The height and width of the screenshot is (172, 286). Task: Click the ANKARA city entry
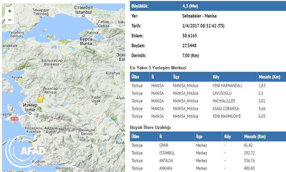pyautogui.click(x=165, y=168)
